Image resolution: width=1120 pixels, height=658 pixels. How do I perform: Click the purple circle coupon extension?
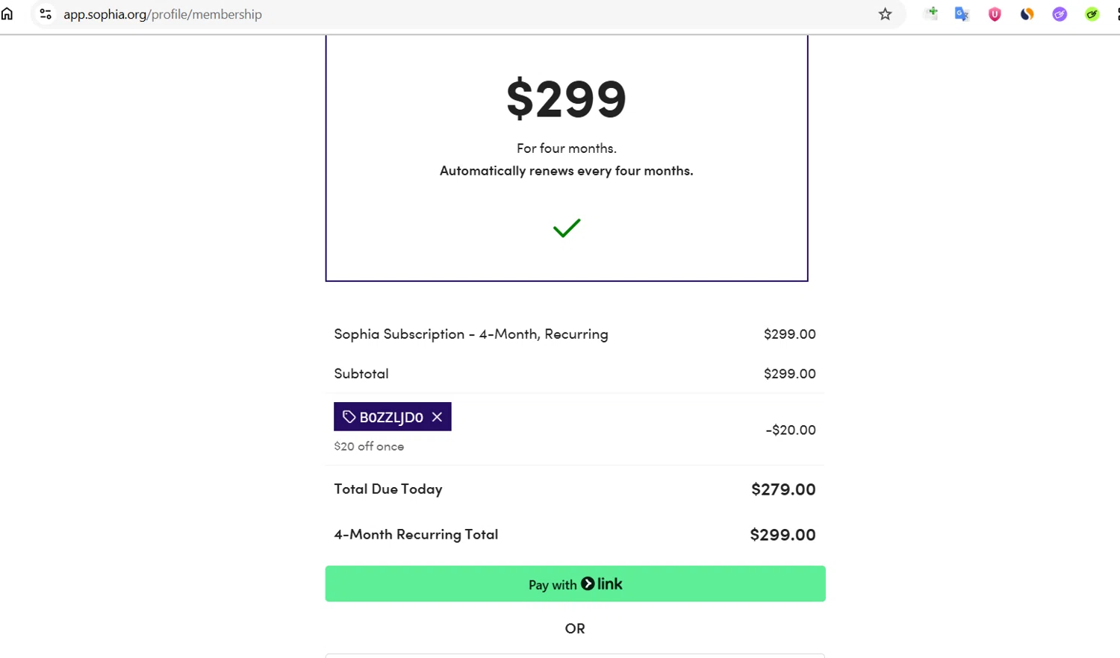pos(1060,14)
